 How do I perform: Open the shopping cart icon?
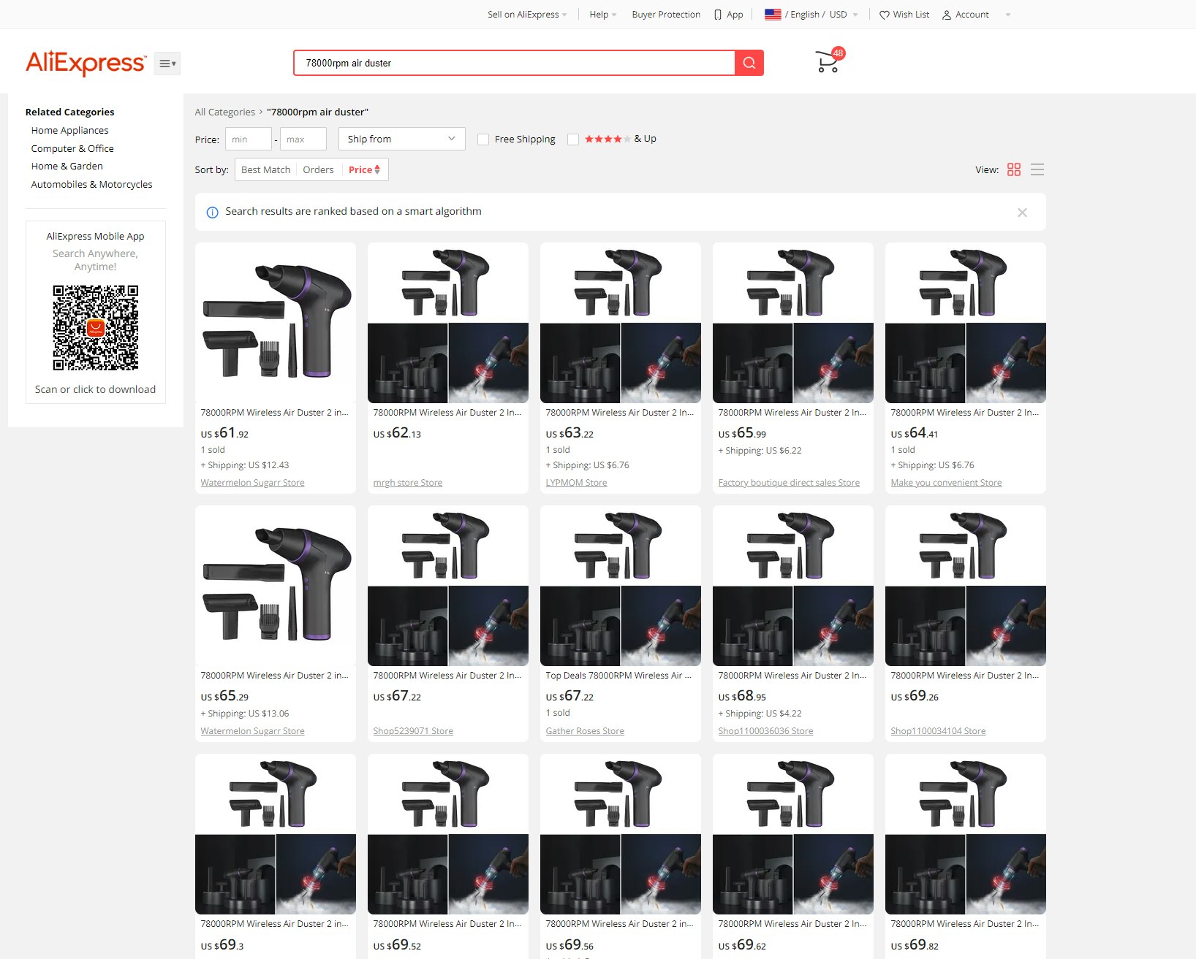[x=827, y=63]
